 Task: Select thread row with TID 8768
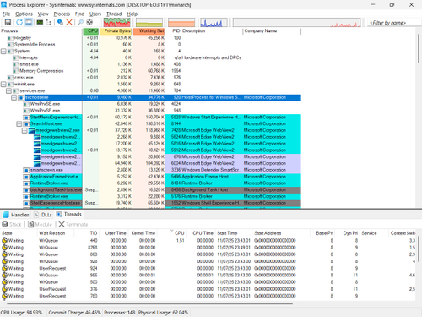pos(208,248)
